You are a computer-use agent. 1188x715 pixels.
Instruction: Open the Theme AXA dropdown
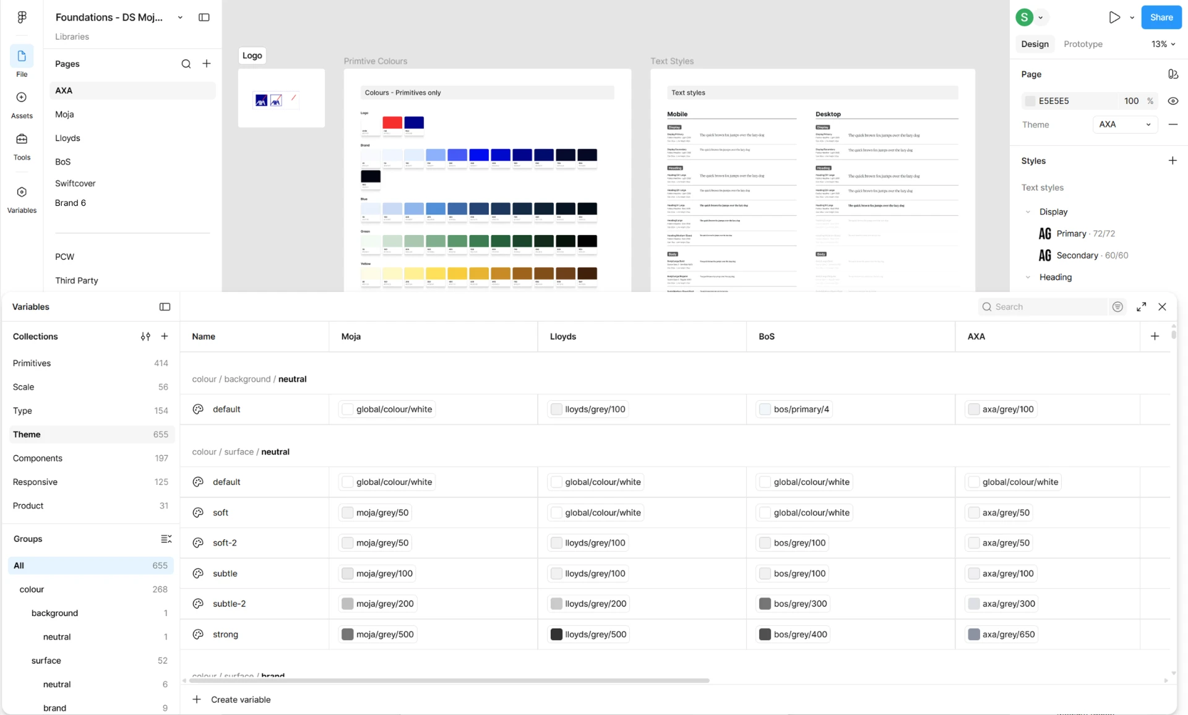pos(1125,124)
